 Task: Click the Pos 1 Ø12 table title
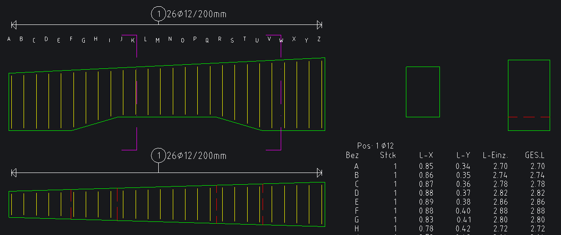coord(375,146)
